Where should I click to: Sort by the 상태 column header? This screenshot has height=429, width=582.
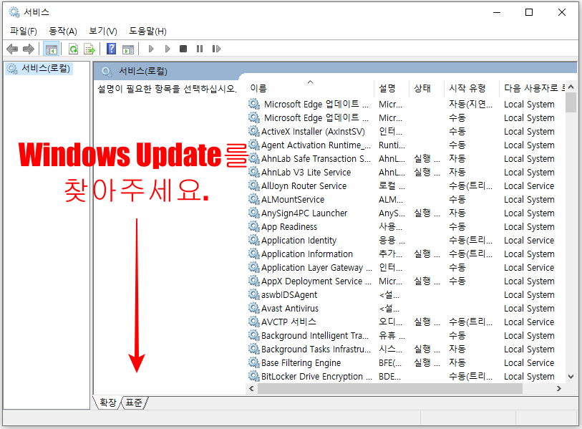pos(426,88)
